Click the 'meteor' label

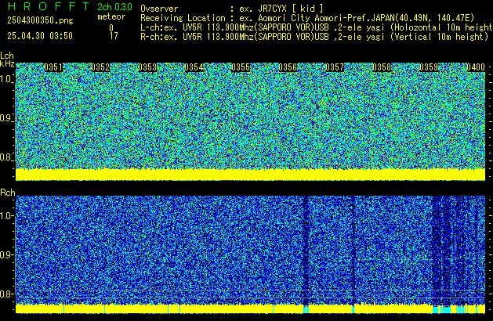pos(111,16)
